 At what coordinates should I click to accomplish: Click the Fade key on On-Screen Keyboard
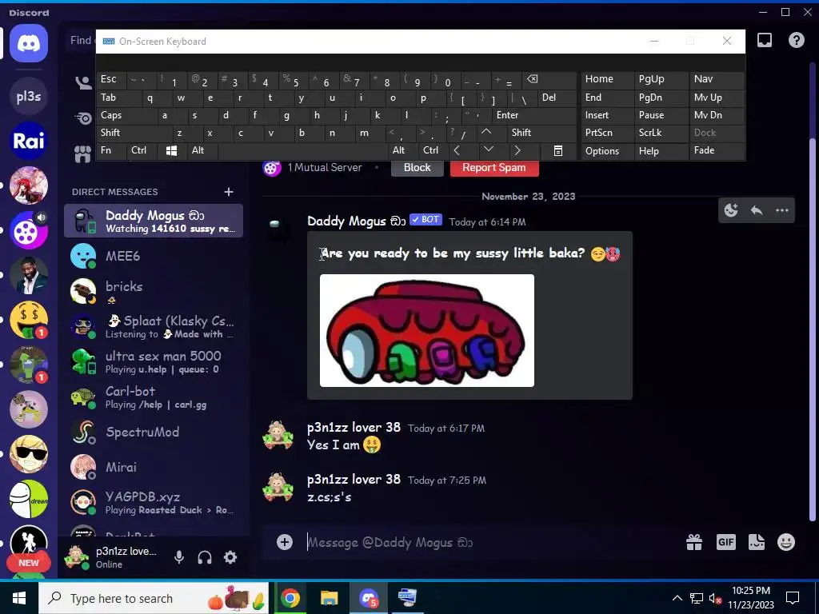(717, 150)
